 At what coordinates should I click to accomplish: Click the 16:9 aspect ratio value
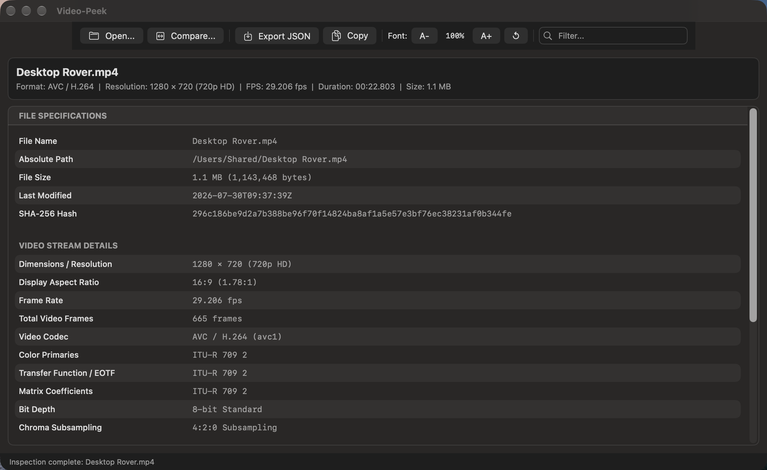pyautogui.click(x=224, y=282)
